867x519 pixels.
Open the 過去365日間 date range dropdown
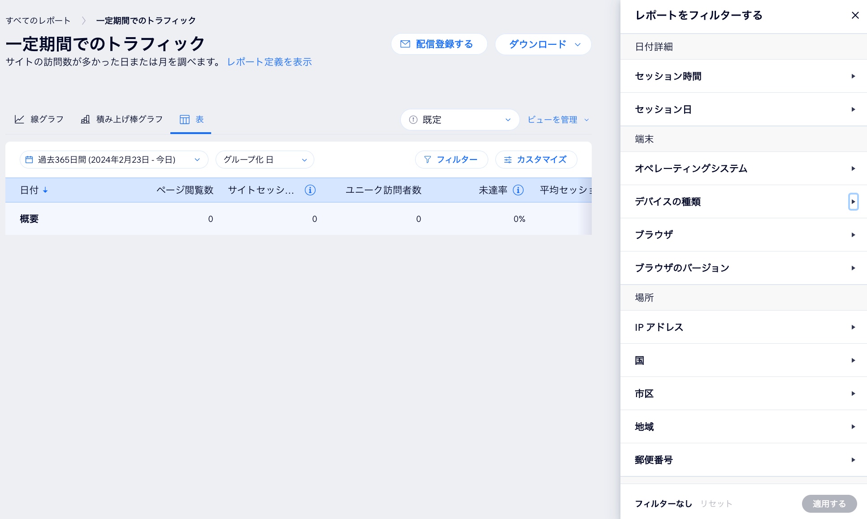pyautogui.click(x=114, y=160)
